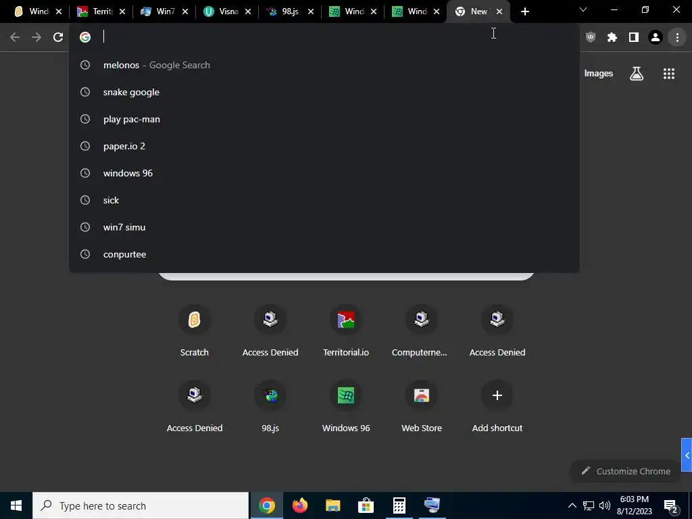Select the windows 96 suggestion
Image resolution: width=692 pixels, height=519 pixels.
tap(324, 173)
